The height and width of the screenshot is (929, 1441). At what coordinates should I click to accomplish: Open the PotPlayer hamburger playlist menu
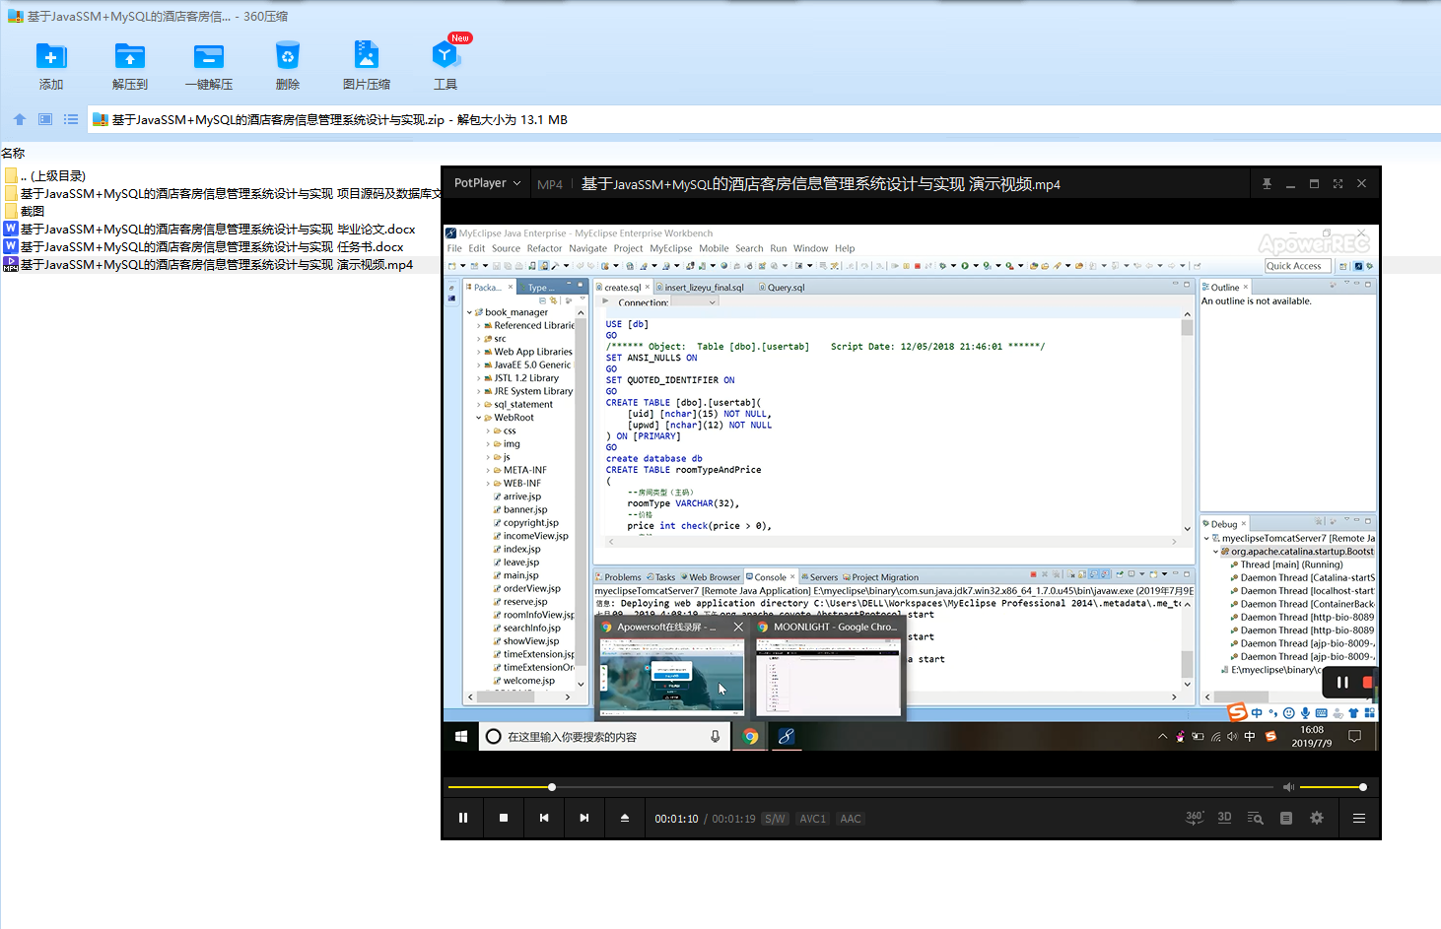click(x=1359, y=818)
